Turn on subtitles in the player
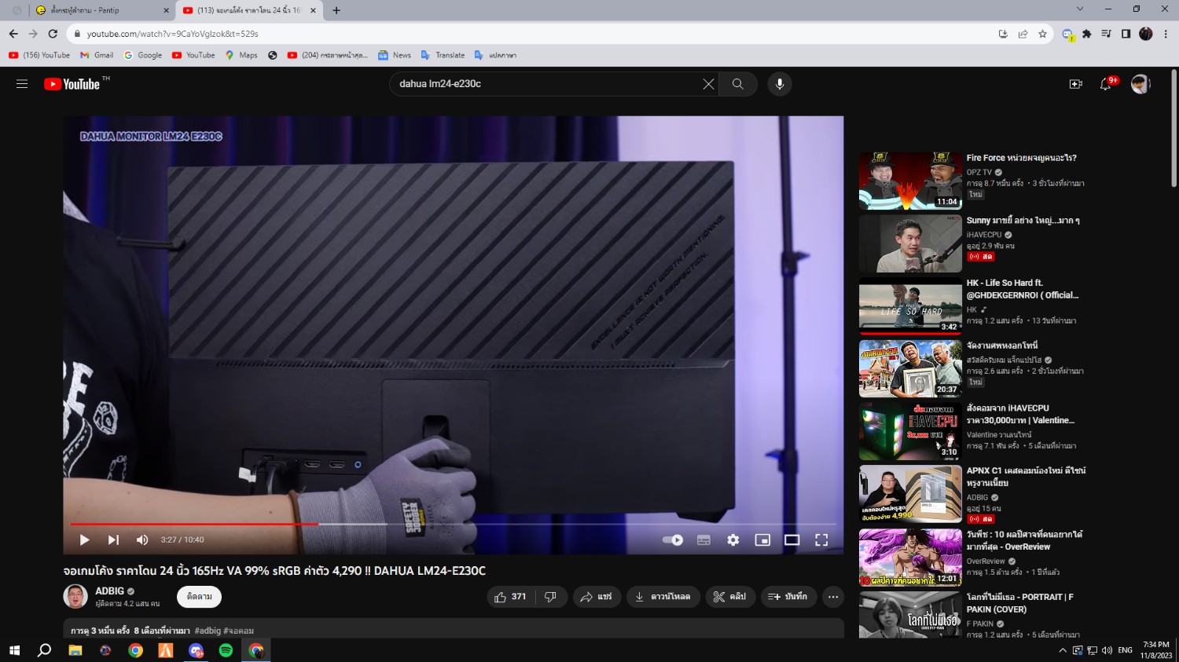The height and width of the screenshot is (662, 1179). (703, 539)
